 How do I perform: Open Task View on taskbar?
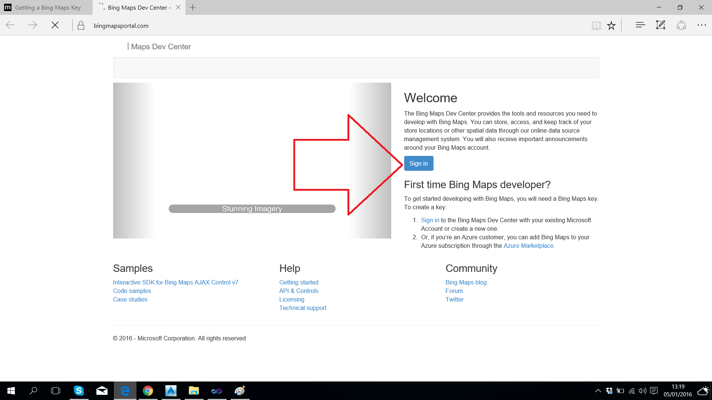pyautogui.click(x=56, y=391)
